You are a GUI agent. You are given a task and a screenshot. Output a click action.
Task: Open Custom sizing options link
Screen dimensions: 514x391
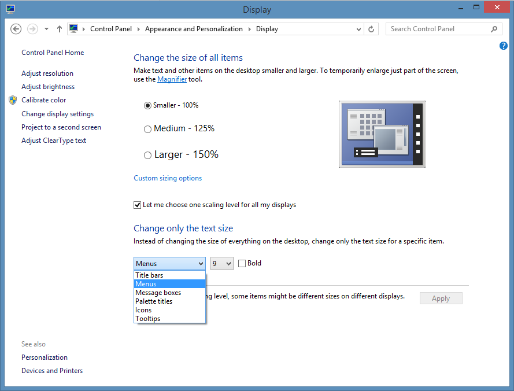point(168,178)
